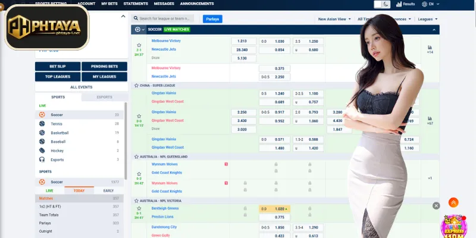
Task: Open the Jelly Express promo icon
Action: point(454,227)
